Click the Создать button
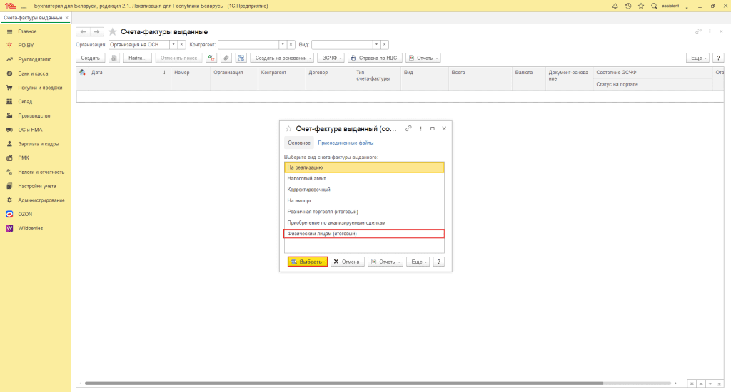The width and height of the screenshot is (731, 392). click(91, 58)
